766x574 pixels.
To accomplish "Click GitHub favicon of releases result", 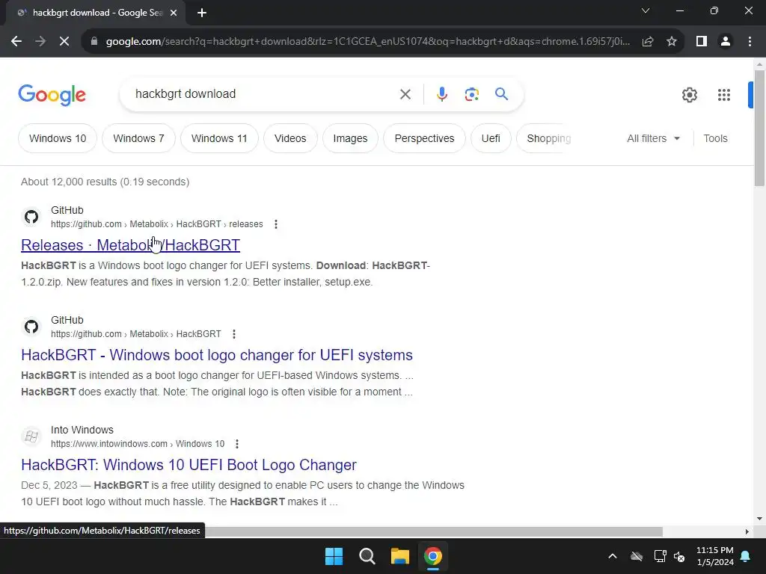I will point(31,217).
